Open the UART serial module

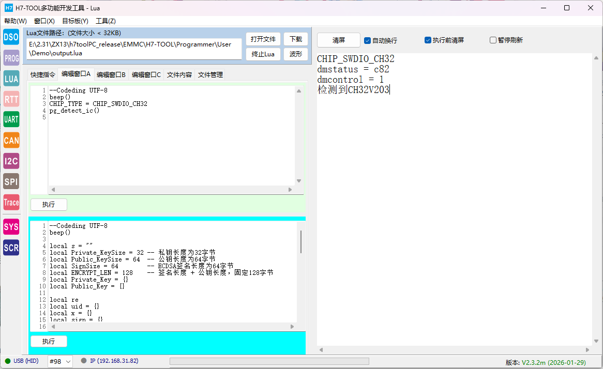tap(11, 119)
